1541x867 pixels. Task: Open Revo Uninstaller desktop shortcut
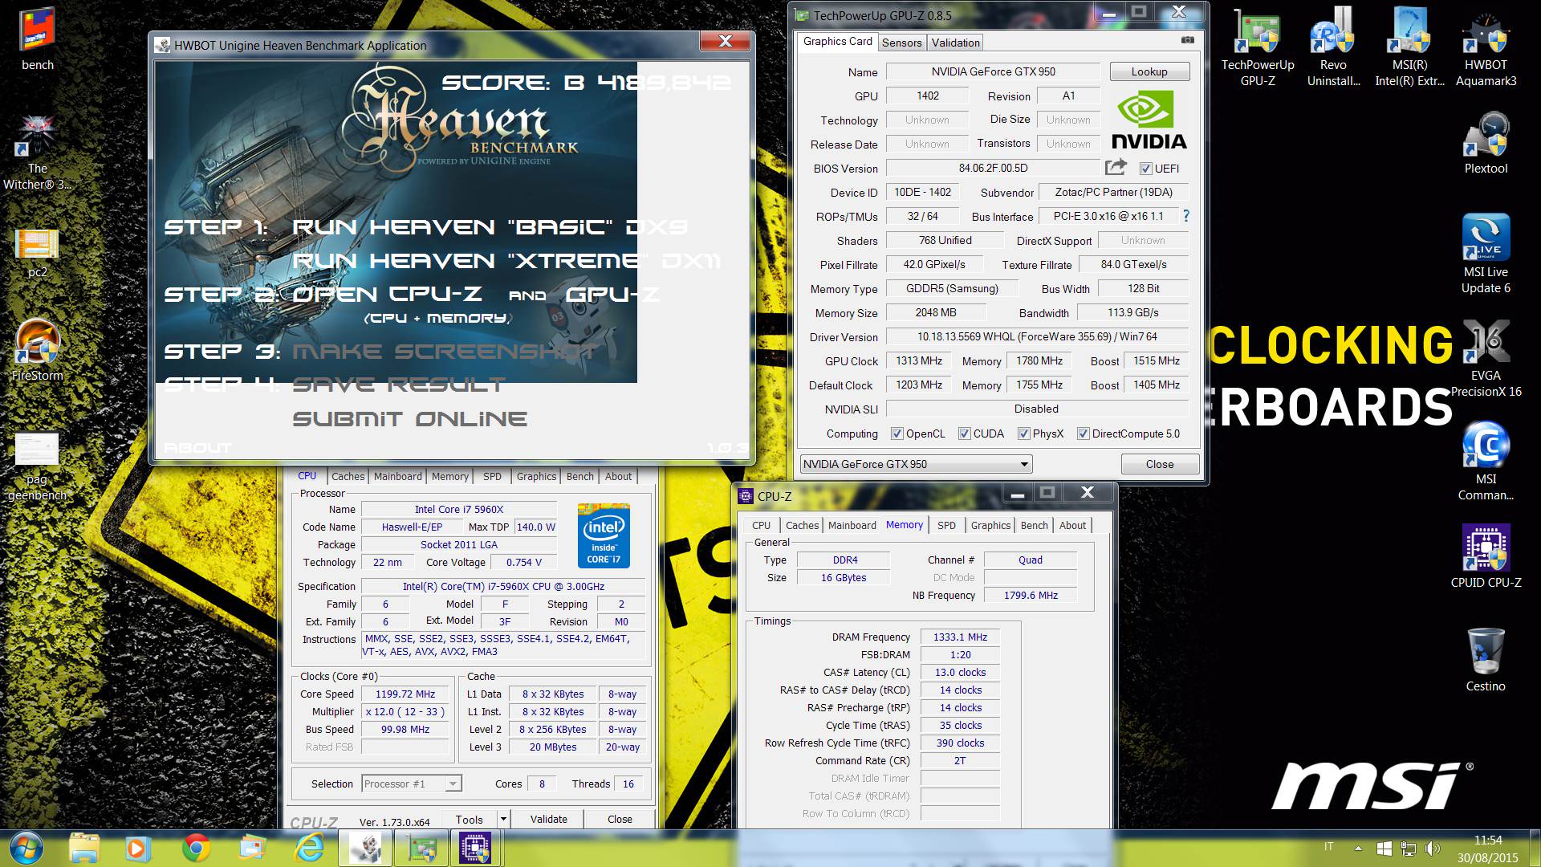pos(1333,47)
